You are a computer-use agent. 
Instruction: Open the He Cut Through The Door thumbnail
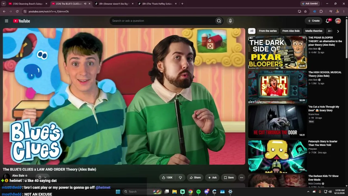click(277, 122)
